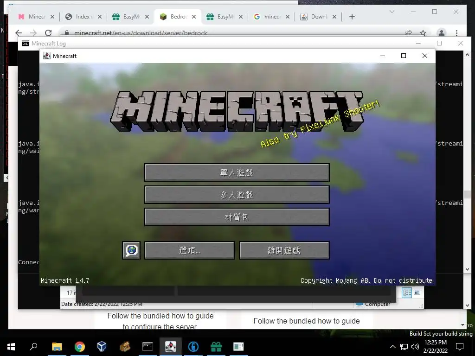
Task: Open the 多人遊戲 multiplayer menu
Action: click(x=237, y=195)
